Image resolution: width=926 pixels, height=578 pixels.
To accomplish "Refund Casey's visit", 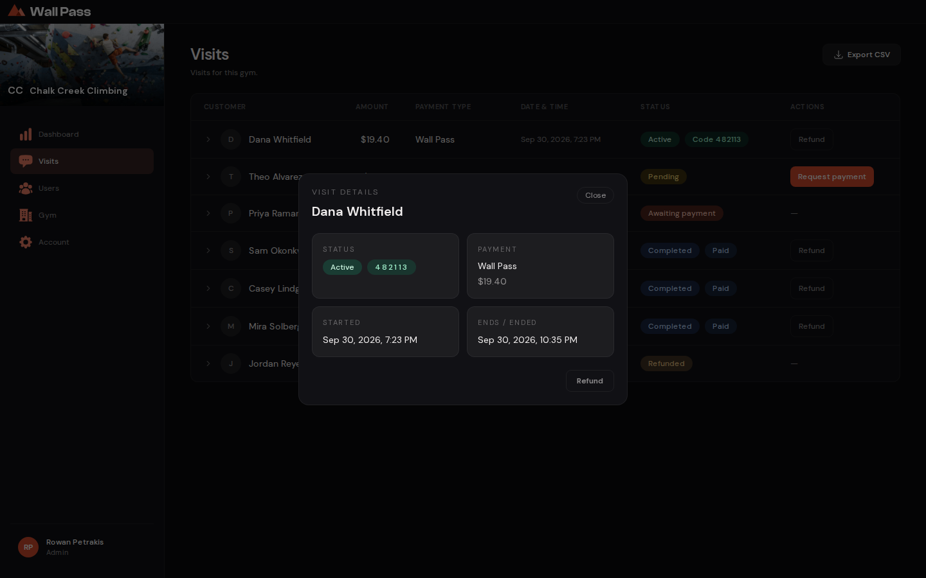I will click(812, 288).
